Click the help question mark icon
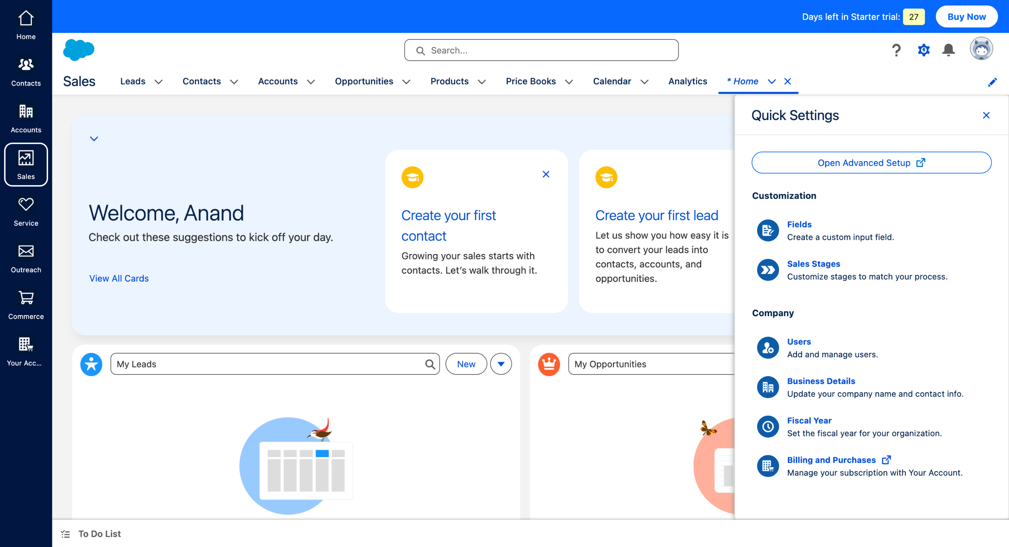 point(896,50)
